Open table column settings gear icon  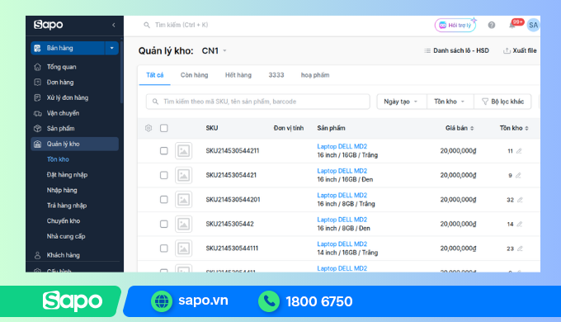(x=148, y=128)
